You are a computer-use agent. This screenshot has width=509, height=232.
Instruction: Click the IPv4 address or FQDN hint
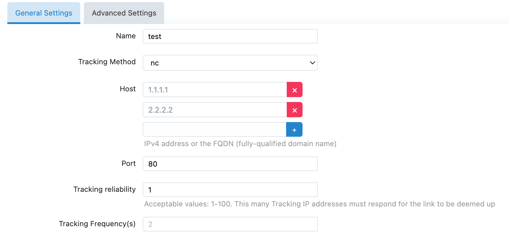click(x=240, y=144)
